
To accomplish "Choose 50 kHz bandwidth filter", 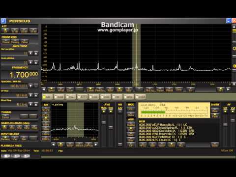I will 46,110.
